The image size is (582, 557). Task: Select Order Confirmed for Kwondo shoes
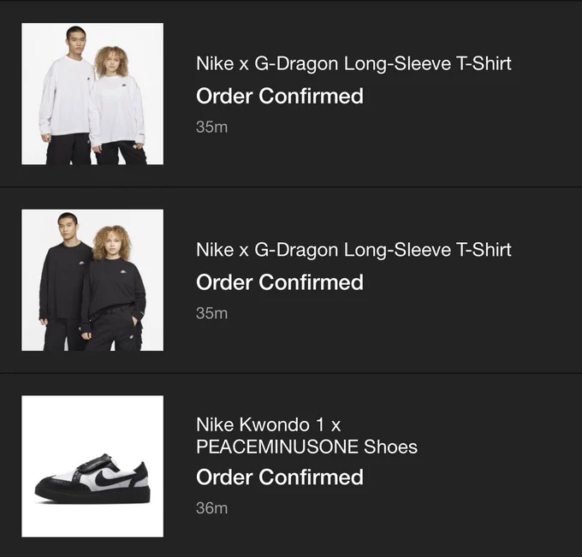coord(280,477)
